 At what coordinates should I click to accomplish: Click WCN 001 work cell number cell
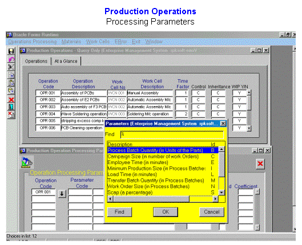[116, 93]
